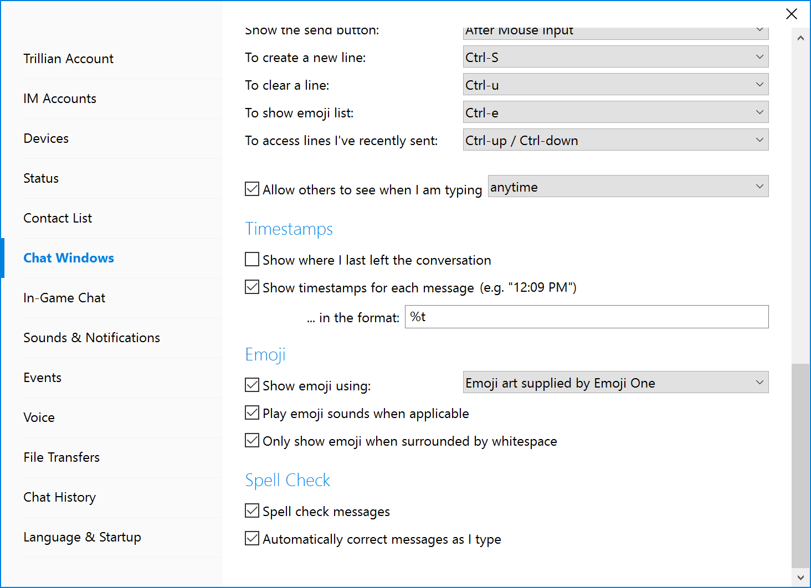This screenshot has width=811, height=588.
Task: Enable Show where I last left conversation
Action: 252,259
